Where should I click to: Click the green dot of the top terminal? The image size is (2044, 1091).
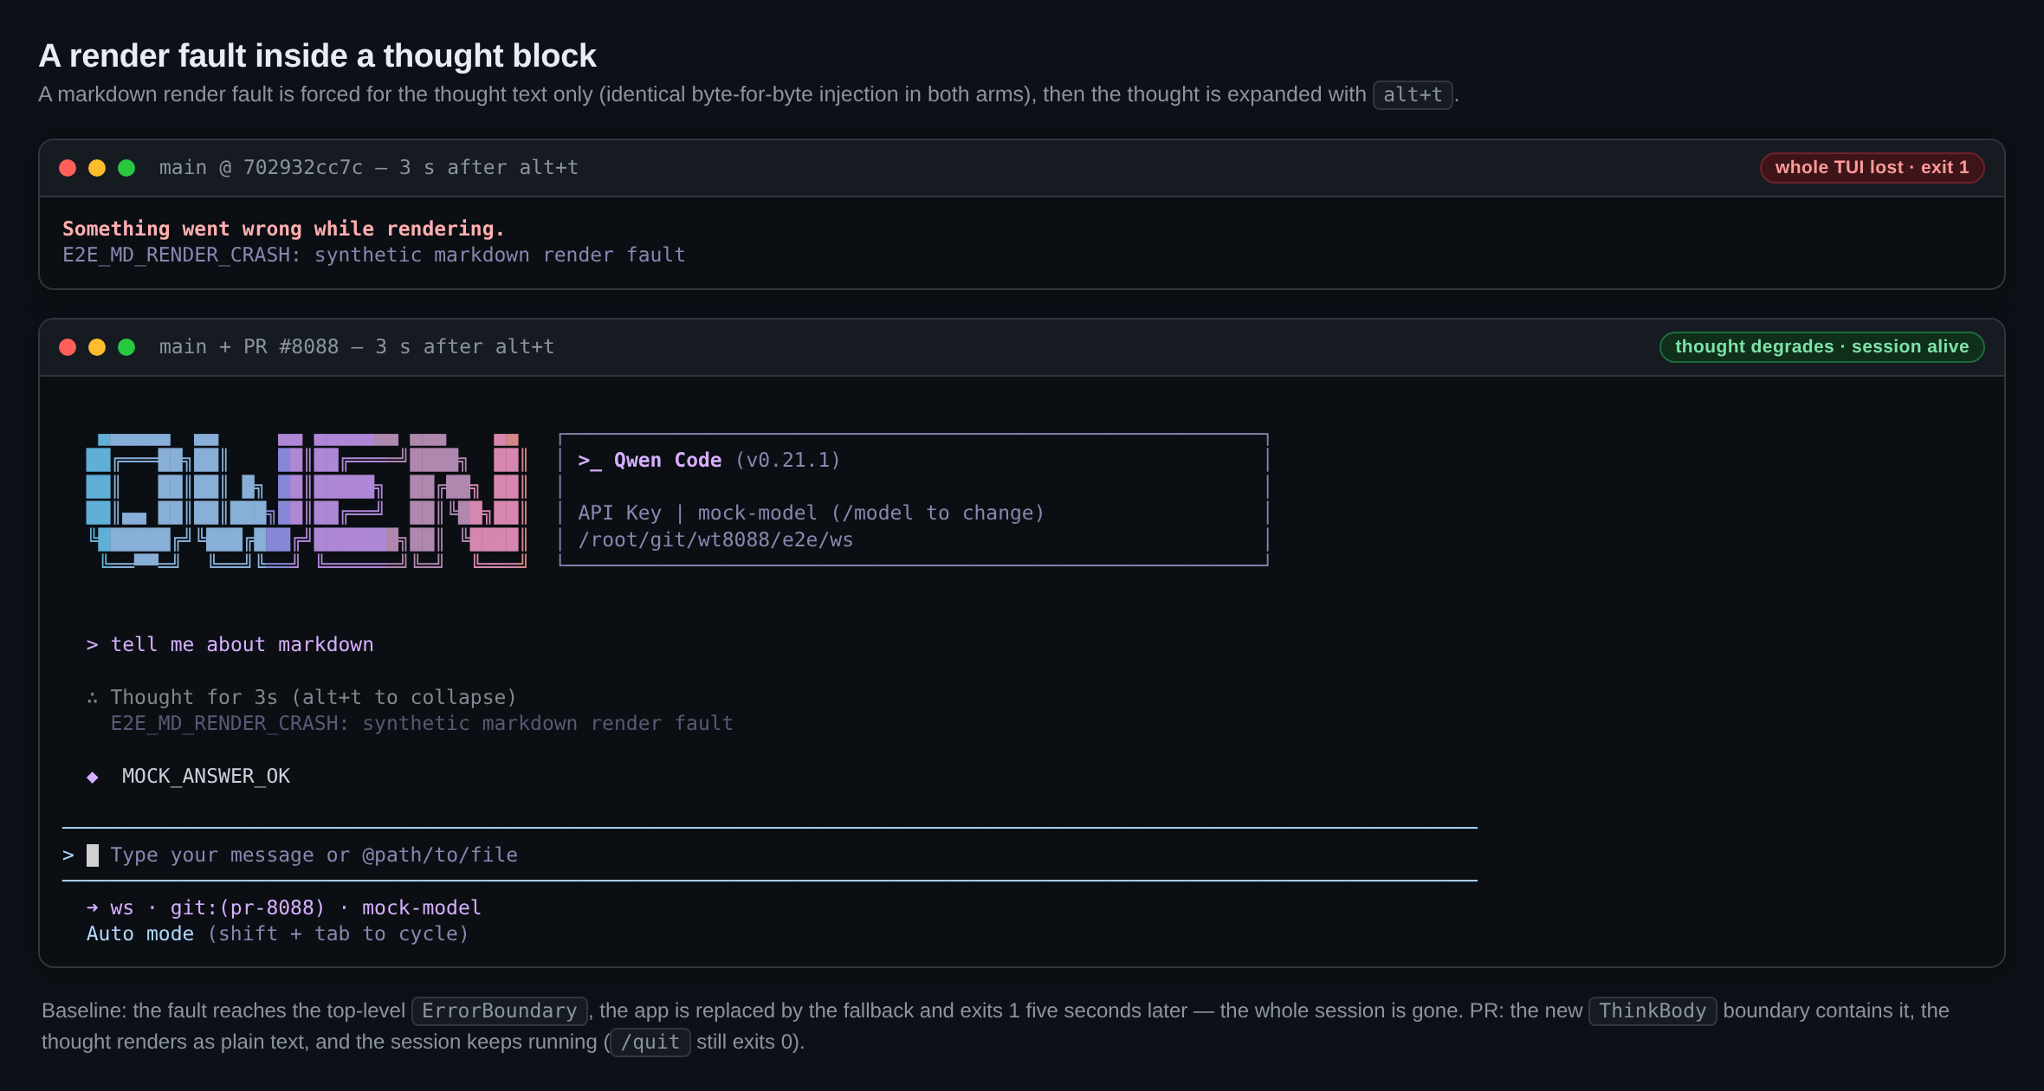(126, 168)
